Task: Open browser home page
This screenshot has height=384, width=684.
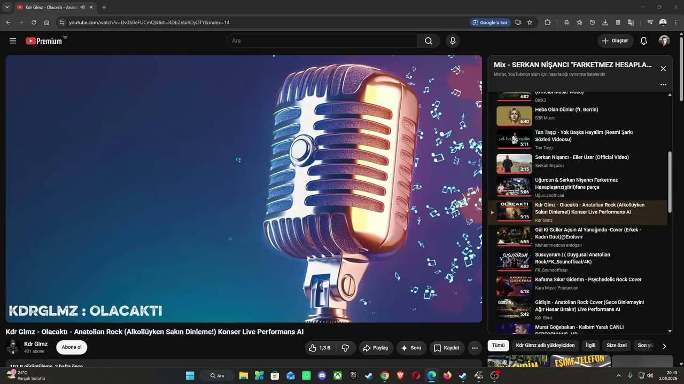Action: tap(46, 22)
